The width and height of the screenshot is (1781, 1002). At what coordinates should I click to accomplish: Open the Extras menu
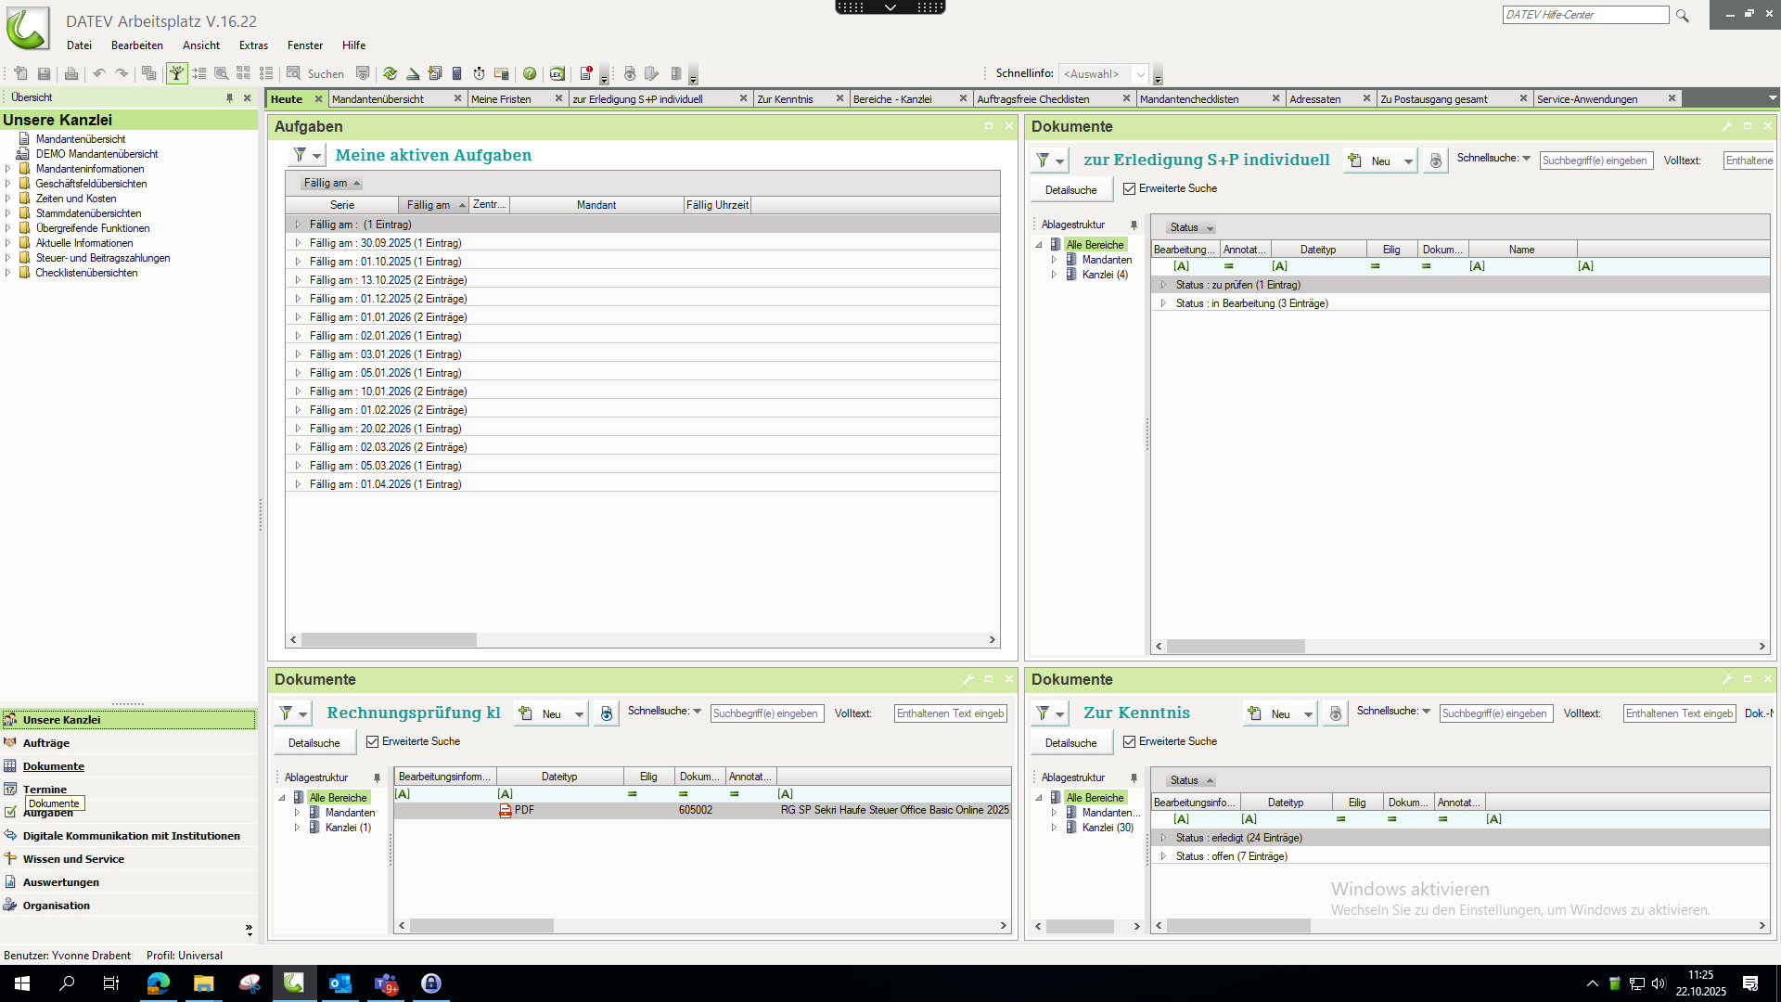tap(253, 45)
